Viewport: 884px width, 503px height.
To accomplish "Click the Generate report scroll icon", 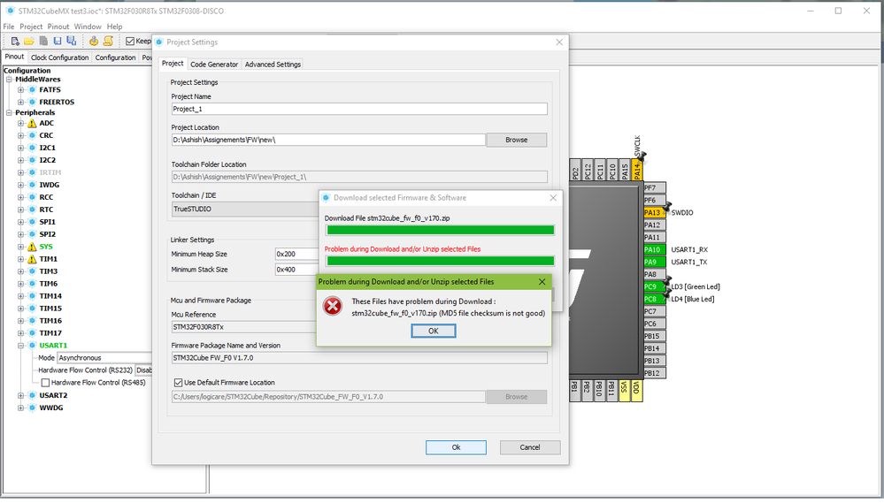I will point(108,42).
